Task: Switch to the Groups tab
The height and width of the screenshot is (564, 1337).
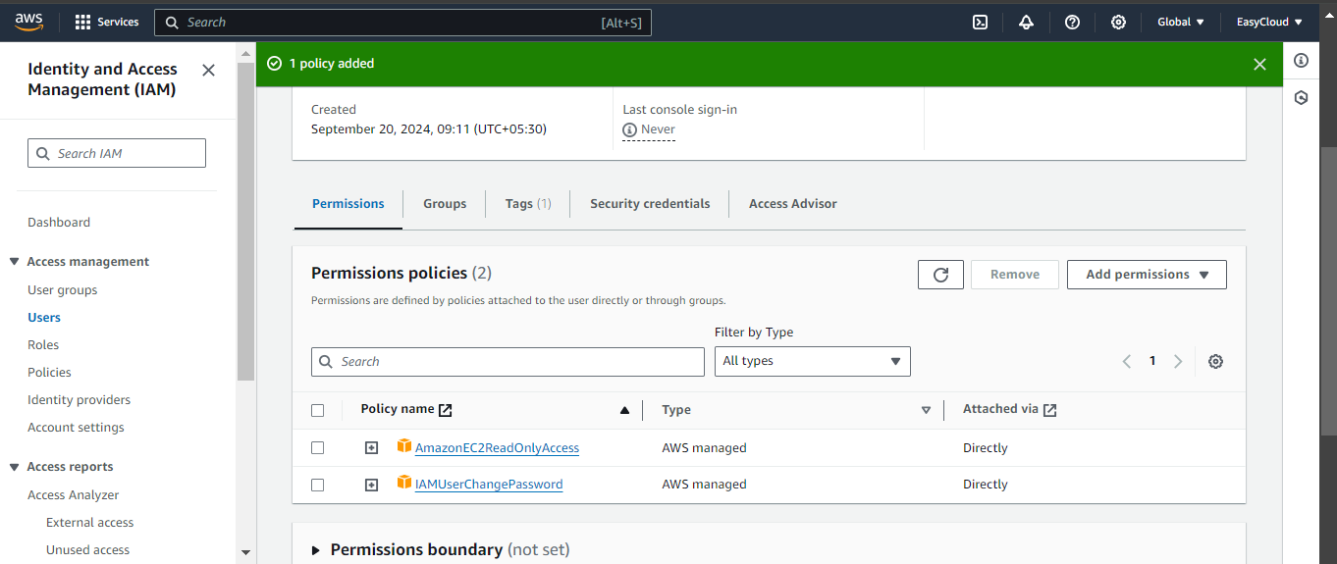Action: [x=445, y=204]
